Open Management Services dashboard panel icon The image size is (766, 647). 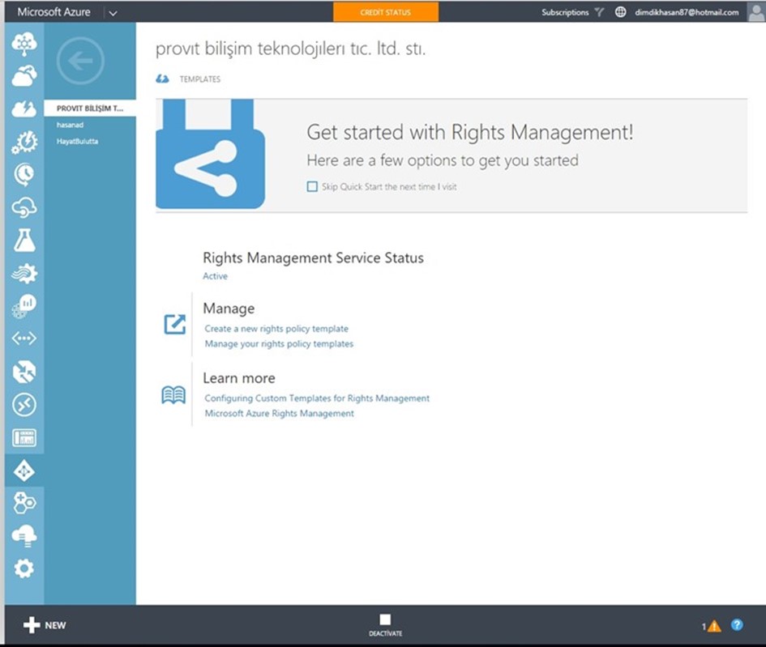pos(24,437)
